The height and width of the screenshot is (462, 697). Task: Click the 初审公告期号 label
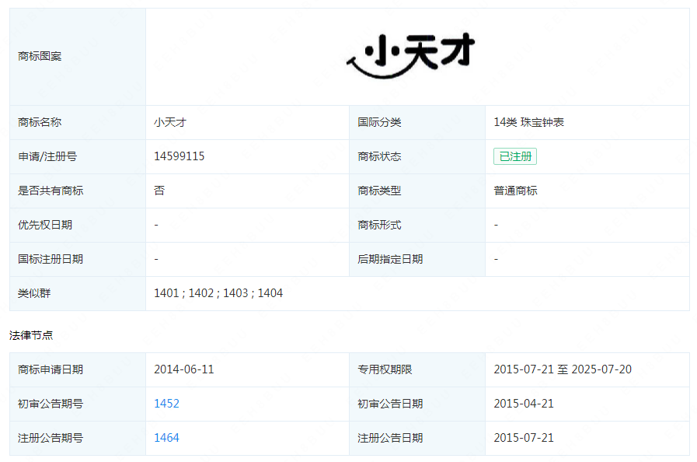click(51, 404)
